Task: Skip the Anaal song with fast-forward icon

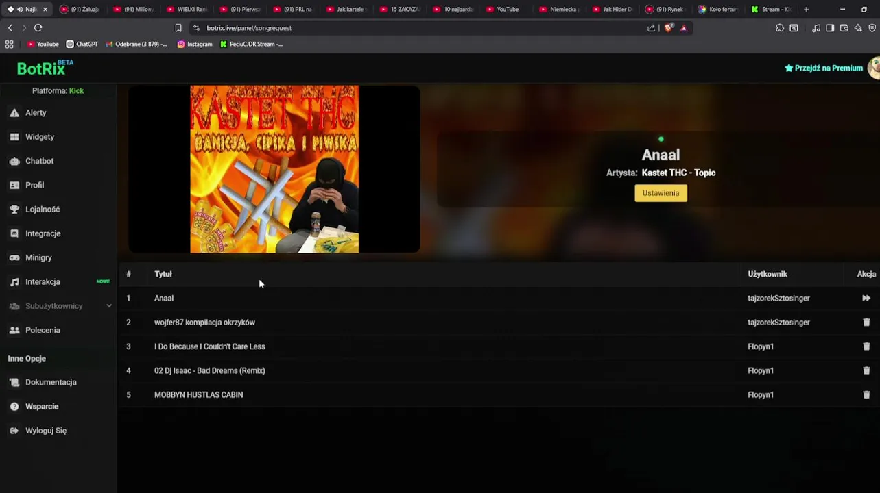Action: (x=866, y=299)
